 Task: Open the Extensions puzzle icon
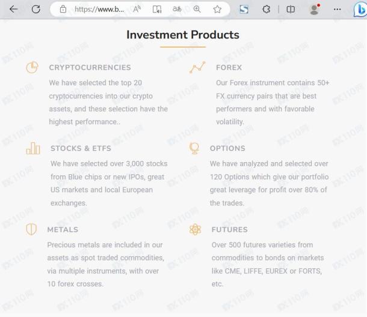click(266, 10)
